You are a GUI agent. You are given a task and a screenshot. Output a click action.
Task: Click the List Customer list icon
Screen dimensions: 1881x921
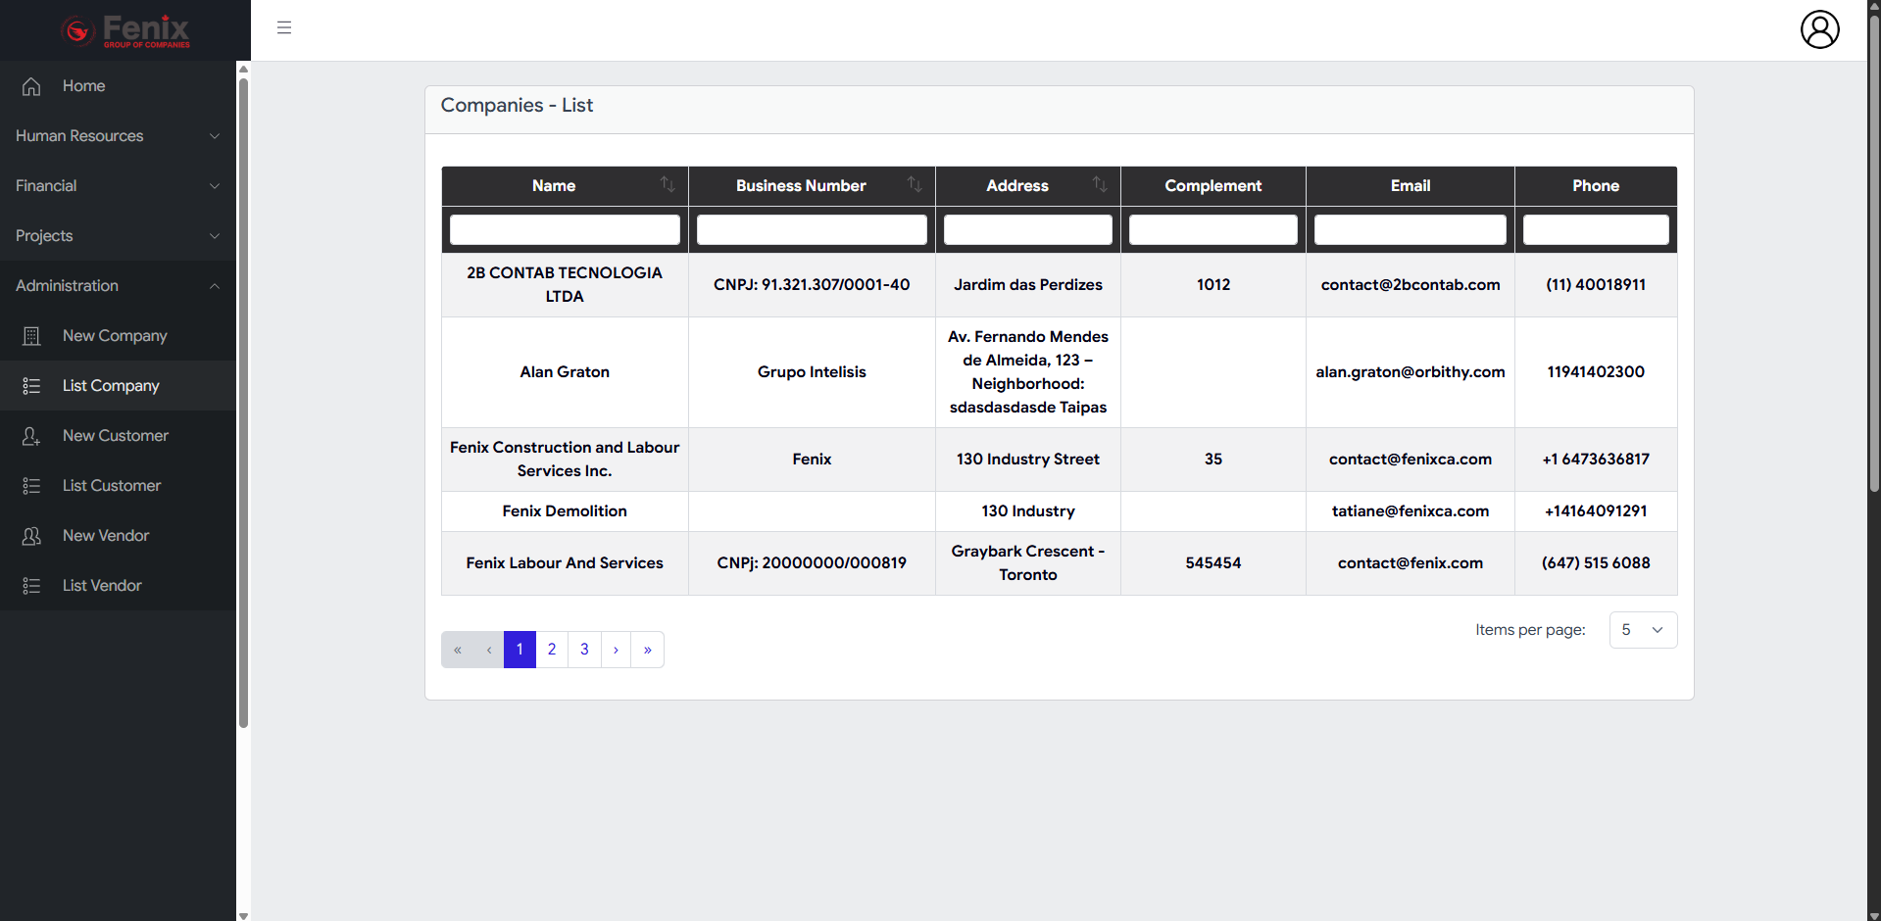31,486
